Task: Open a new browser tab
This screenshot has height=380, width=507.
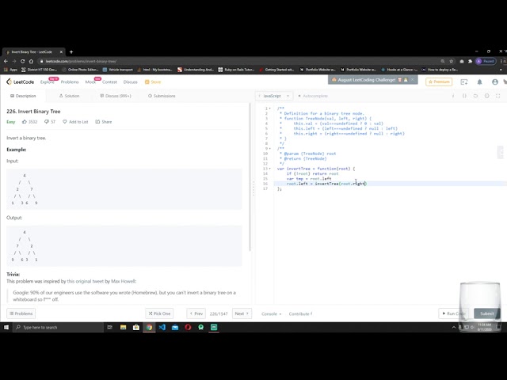Action: coord(71,51)
